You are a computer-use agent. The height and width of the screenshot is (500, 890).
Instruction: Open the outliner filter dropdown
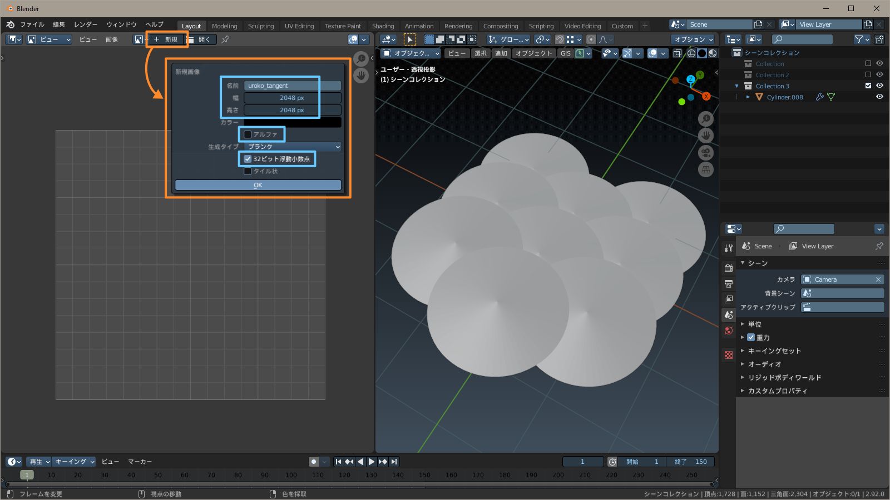pyautogui.click(x=862, y=39)
